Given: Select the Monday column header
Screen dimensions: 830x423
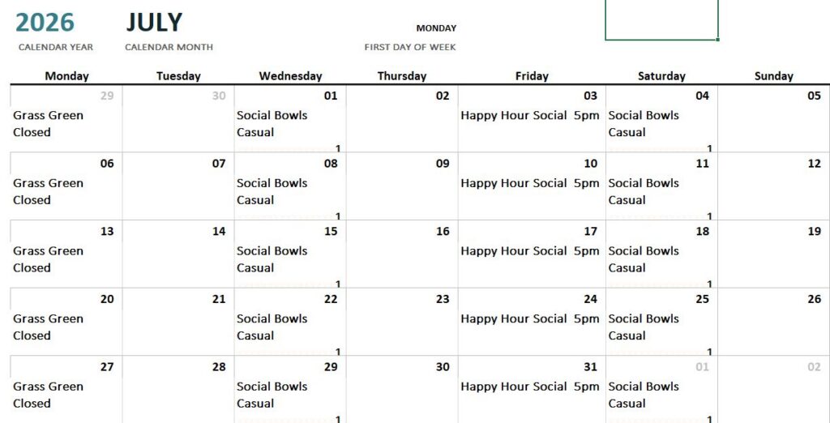Looking at the screenshot, I should (66, 76).
